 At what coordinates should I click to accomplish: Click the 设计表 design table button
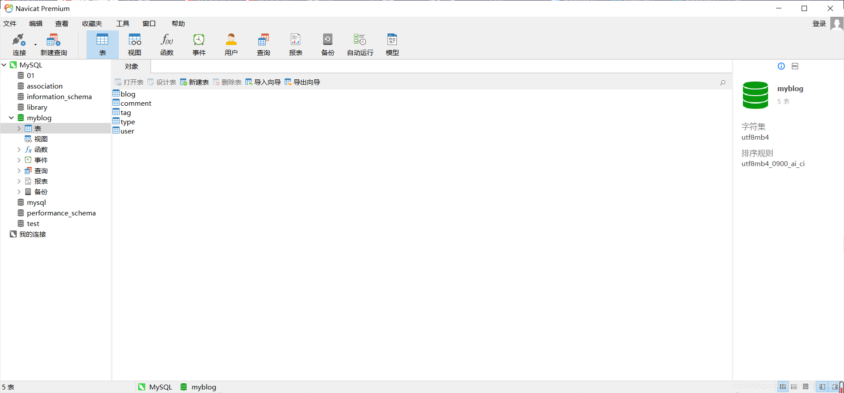pos(162,82)
